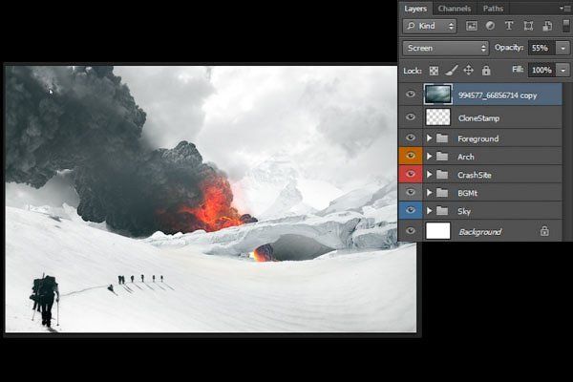Filter layers by type layer icon

point(509,26)
